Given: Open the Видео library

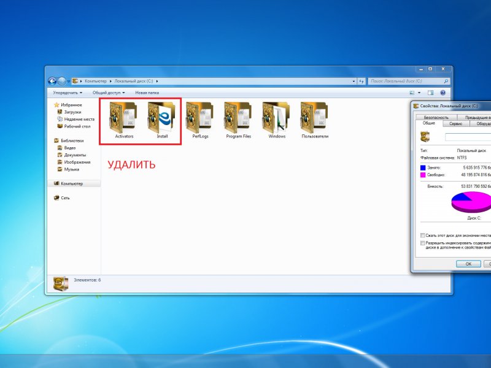Looking at the screenshot, I should coord(70,148).
